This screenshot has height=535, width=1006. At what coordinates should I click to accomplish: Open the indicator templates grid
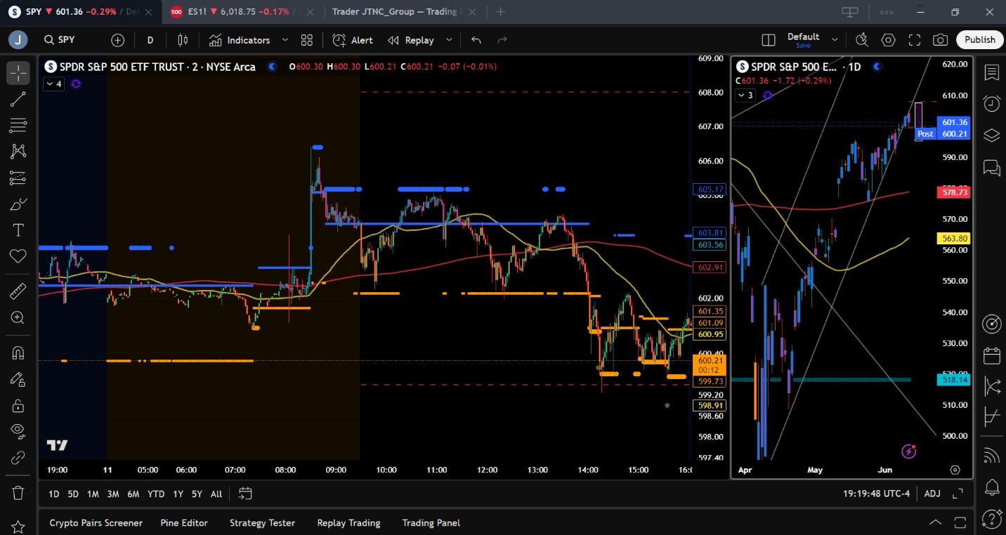(307, 40)
